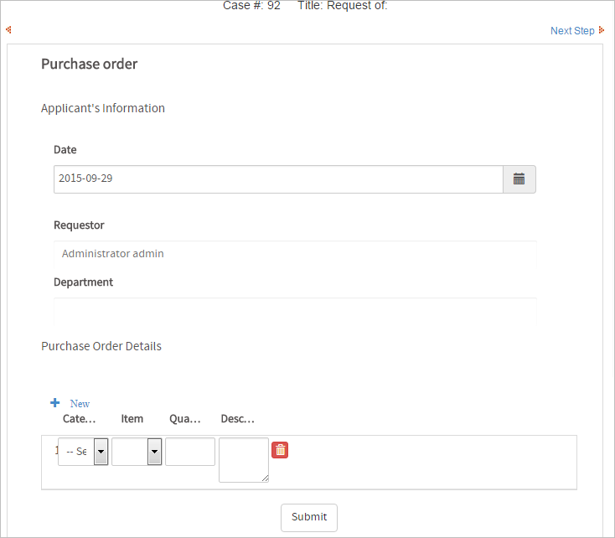Click the Qua... column header
Viewport: 615px width, 538px height.
185,419
